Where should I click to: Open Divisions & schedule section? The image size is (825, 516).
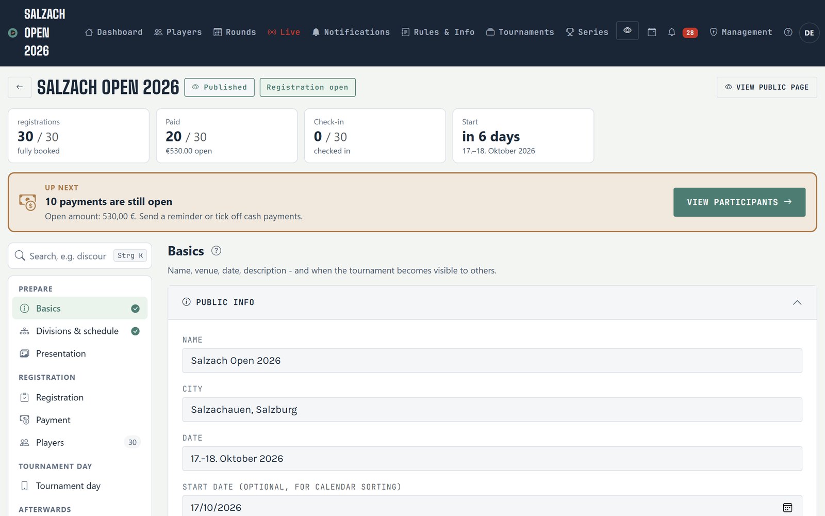click(x=80, y=331)
